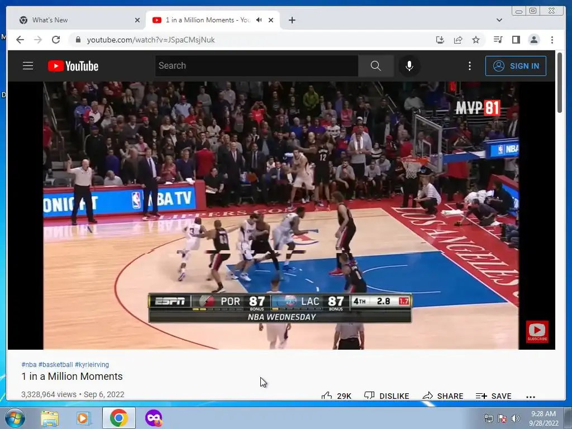
Task: Open more actions ellipsis under video
Action: coord(531,397)
